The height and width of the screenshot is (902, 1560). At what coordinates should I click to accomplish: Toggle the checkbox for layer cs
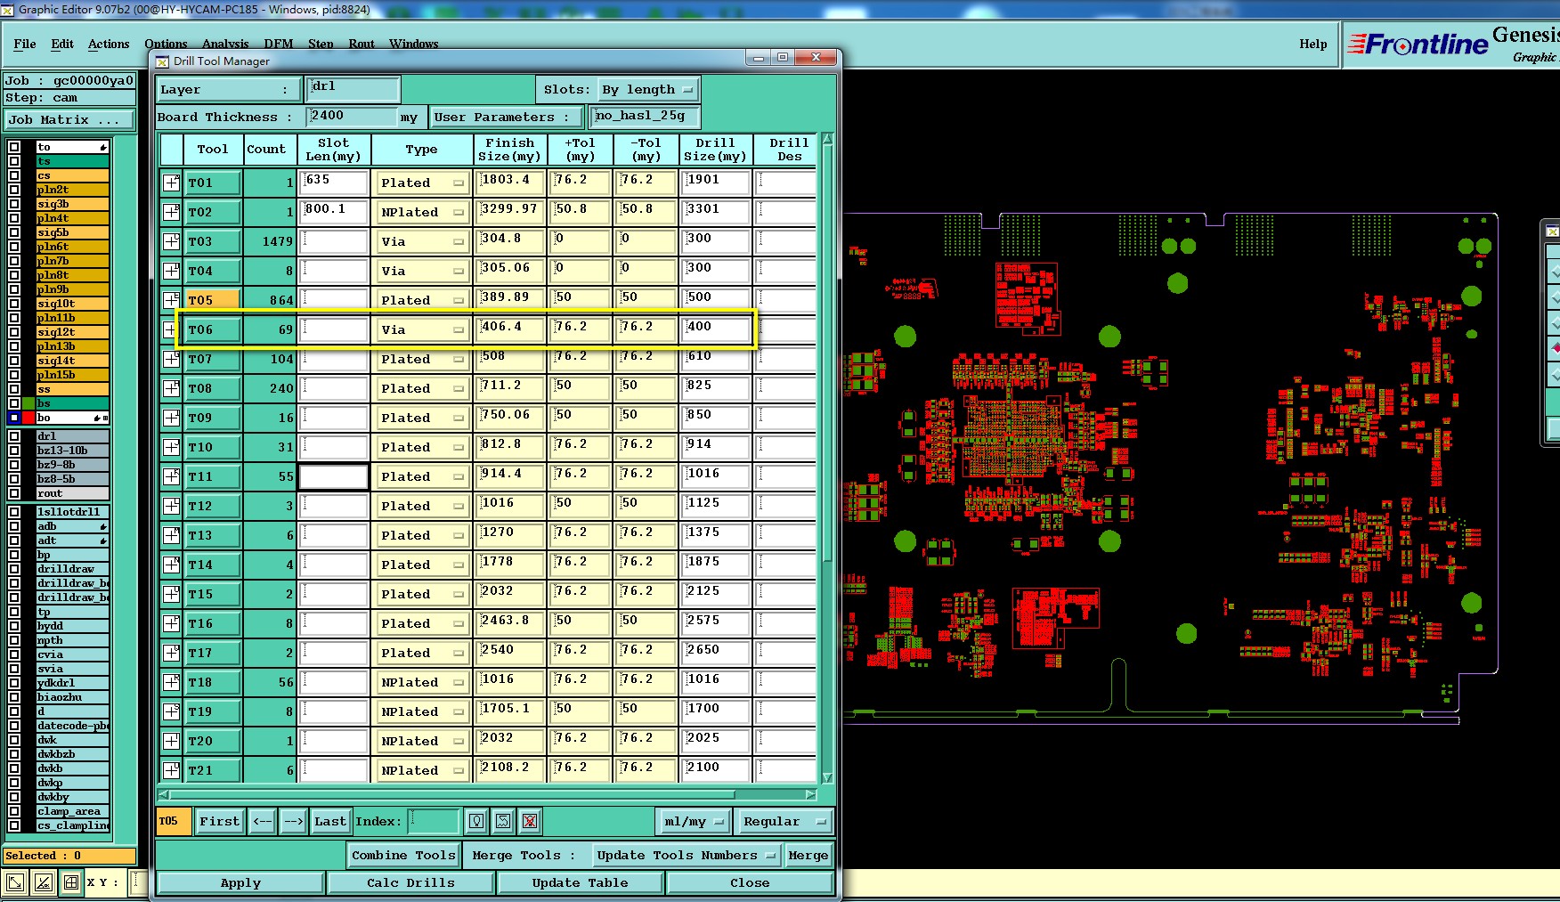14,175
